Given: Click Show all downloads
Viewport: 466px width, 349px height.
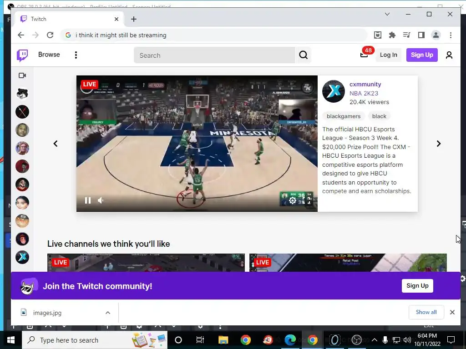Looking at the screenshot, I should (426, 312).
